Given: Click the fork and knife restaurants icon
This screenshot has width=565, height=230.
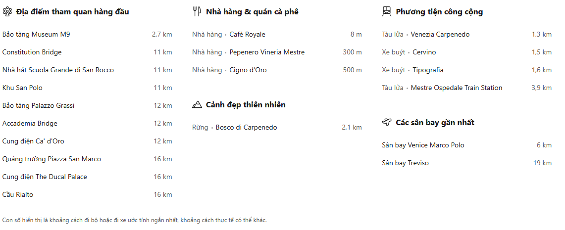Looking at the screenshot, I should [x=197, y=11].
